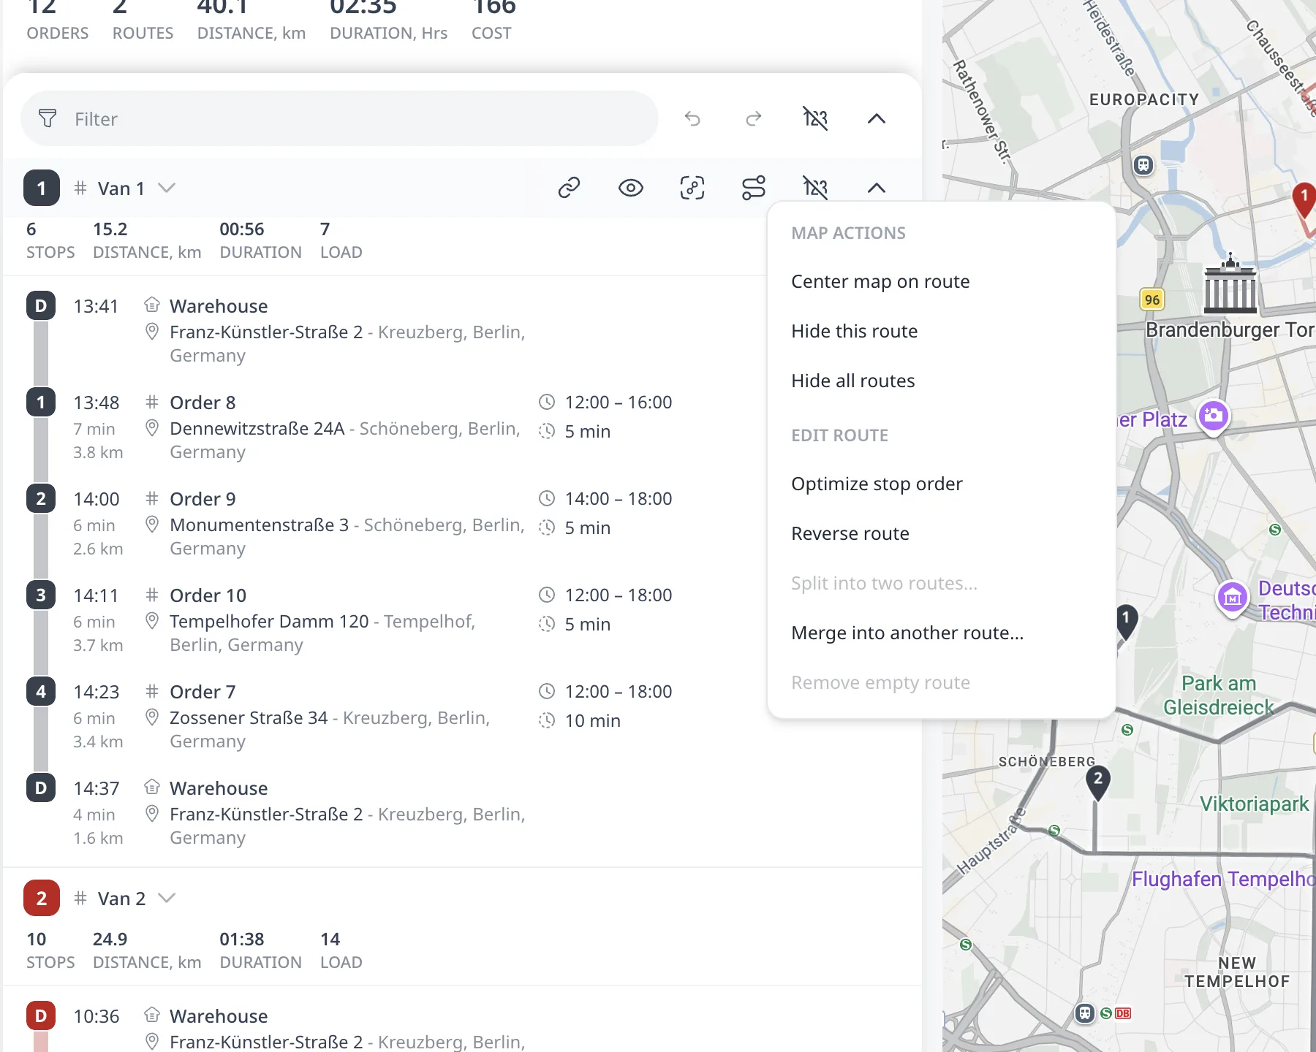1316x1052 pixels.
Task: Copy the Van 1 route link
Action: coord(570,188)
